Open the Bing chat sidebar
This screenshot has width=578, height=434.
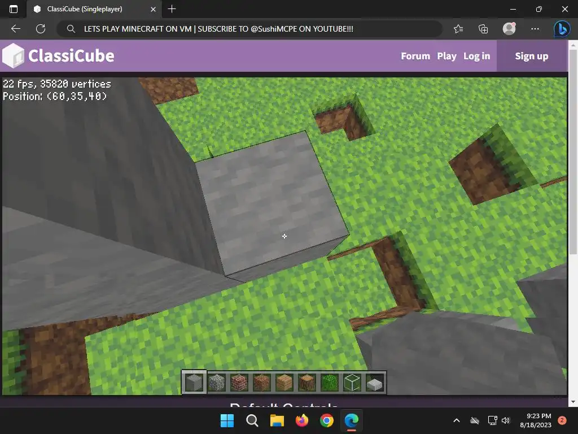(x=562, y=29)
